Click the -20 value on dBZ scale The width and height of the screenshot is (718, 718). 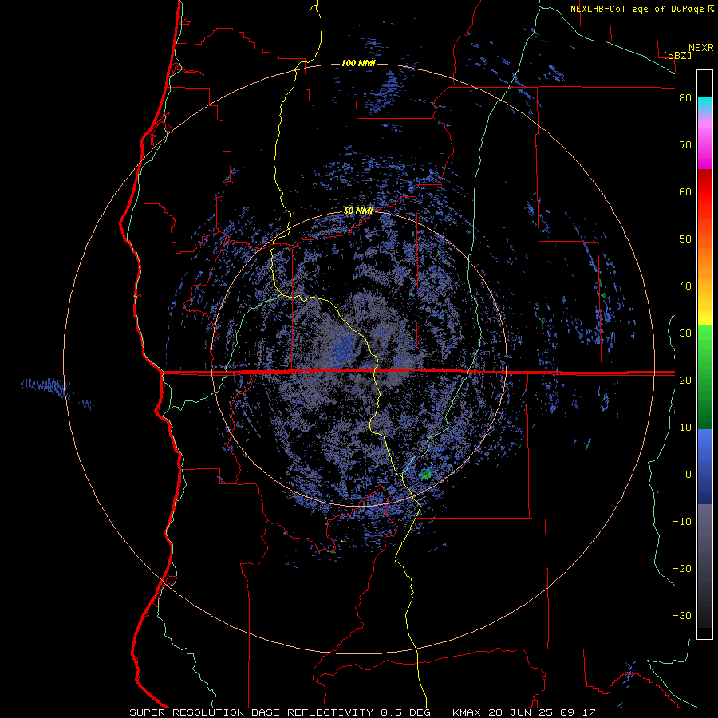tap(682, 568)
